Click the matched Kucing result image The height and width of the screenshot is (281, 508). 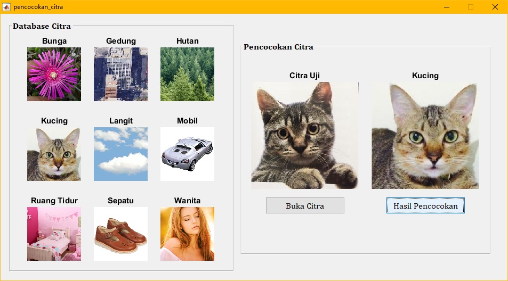point(425,135)
